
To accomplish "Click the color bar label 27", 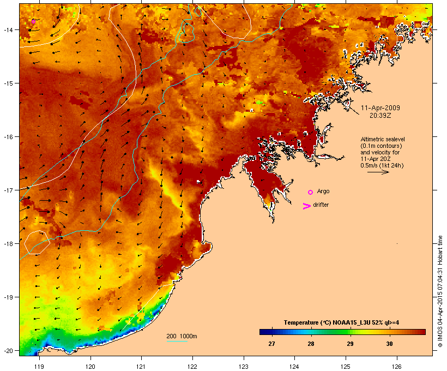I will pos(271,344).
